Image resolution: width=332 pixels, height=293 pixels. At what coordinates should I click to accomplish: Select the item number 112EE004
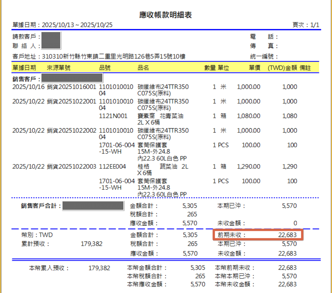[x=112, y=166]
